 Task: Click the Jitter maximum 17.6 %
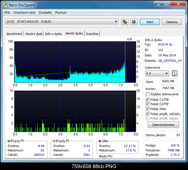point(130,150)
